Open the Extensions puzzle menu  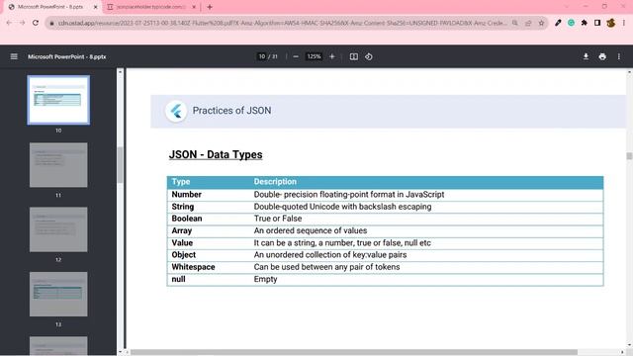pyautogui.click(x=585, y=23)
